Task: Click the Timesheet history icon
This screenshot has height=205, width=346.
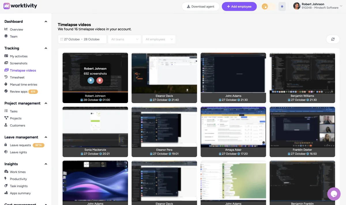Action: click(6, 77)
